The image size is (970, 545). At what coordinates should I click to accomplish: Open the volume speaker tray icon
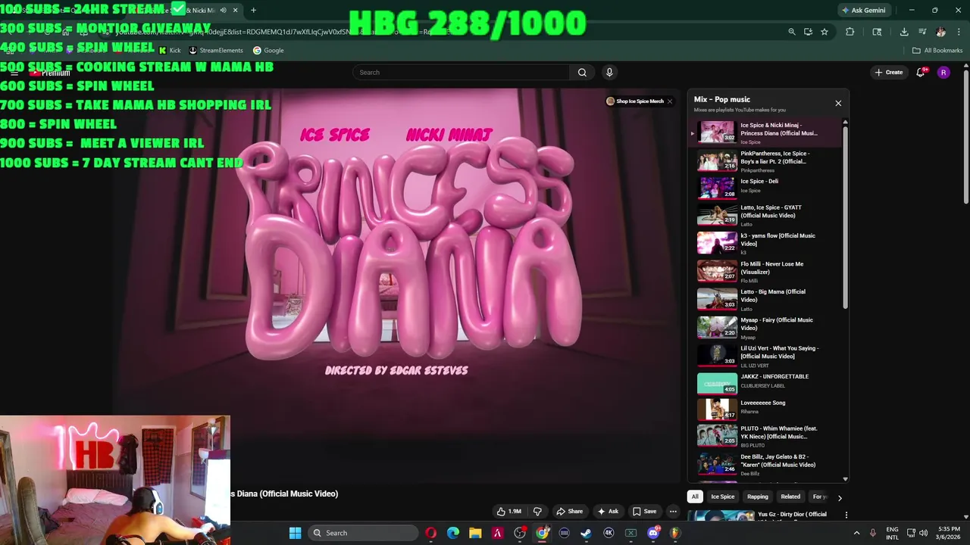(x=923, y=533)
